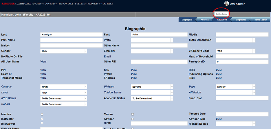The image size is (271, 129).
Task: Switch to Name Search tab
Action: coord(261,20)
